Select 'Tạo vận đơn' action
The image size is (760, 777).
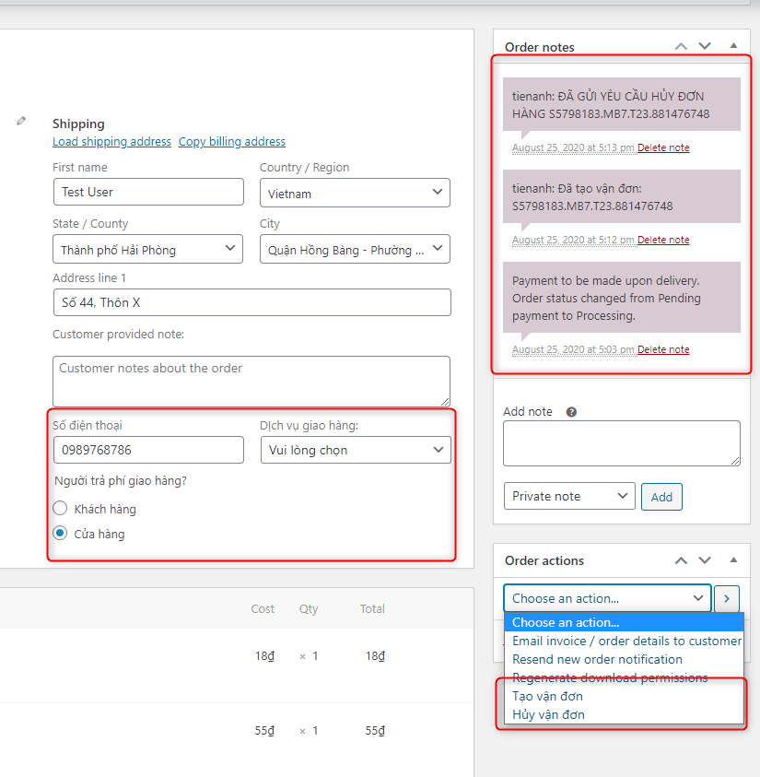coord(624,696)
